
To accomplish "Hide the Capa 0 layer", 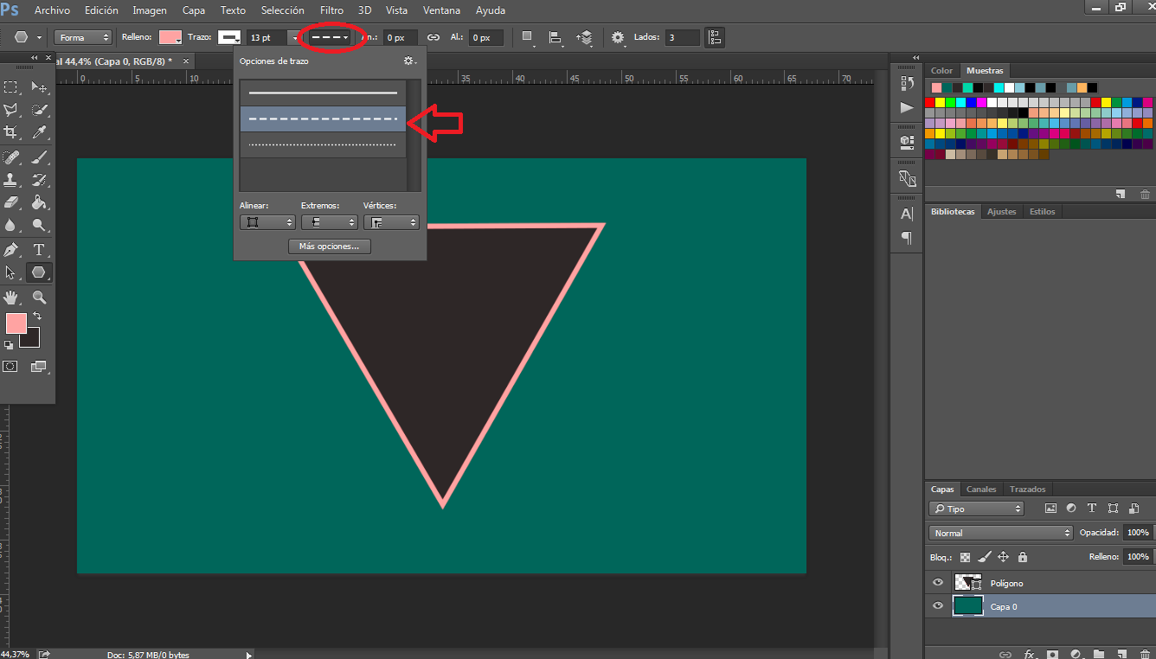I will click(937, 606).
